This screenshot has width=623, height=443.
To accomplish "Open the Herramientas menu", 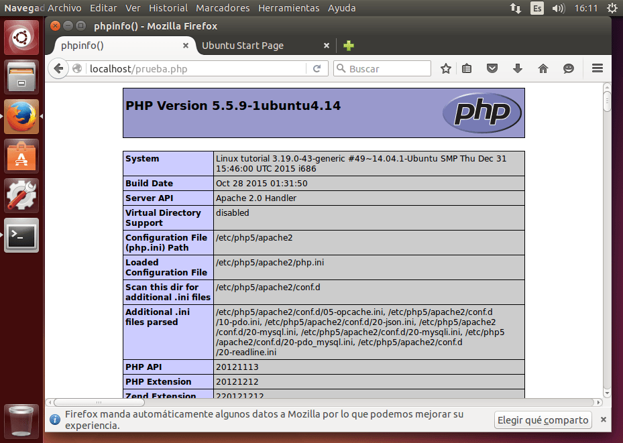I will (288, 8).
